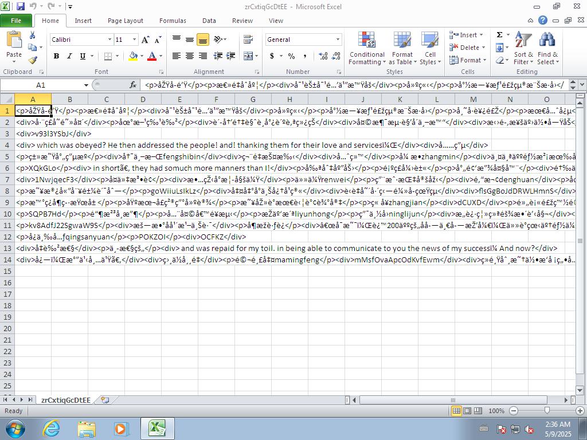Screen dimensions: 587x440
Task: Apply the red Font Color A
Action: point(151,56)
